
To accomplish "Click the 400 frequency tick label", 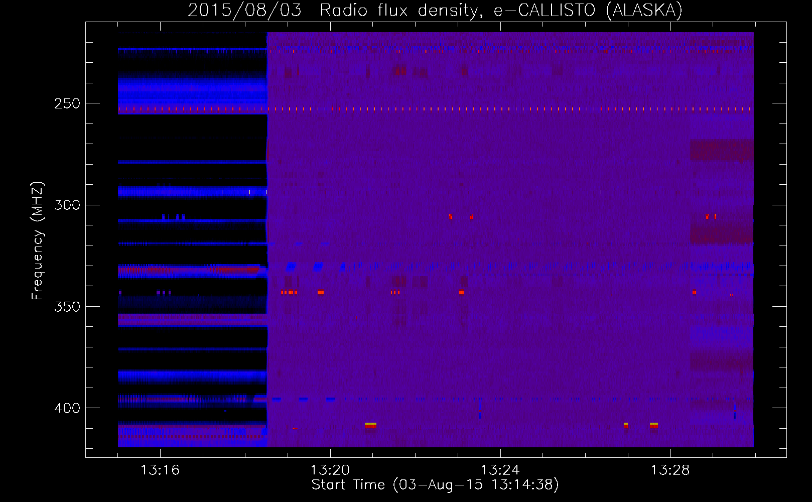I will (x=67, y=408).
